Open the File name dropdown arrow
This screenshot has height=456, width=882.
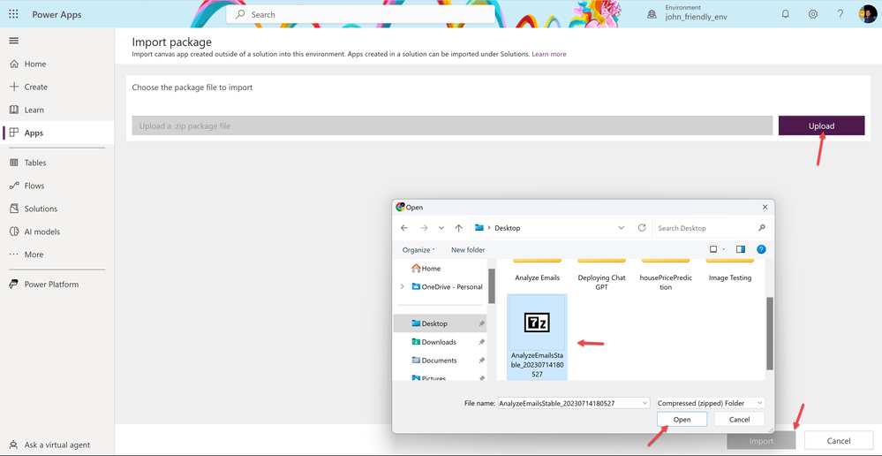(x=645, y=403)
